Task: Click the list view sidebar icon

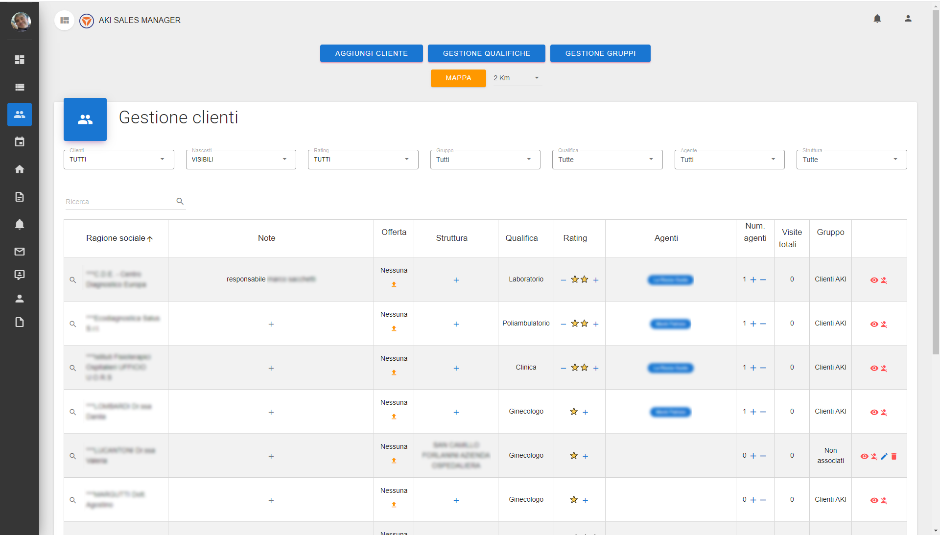Action: (x=20, y=87)
